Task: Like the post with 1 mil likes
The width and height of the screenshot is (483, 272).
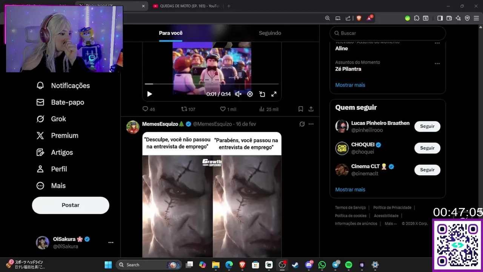Action: pyautogui.click(x=228, y=109)
